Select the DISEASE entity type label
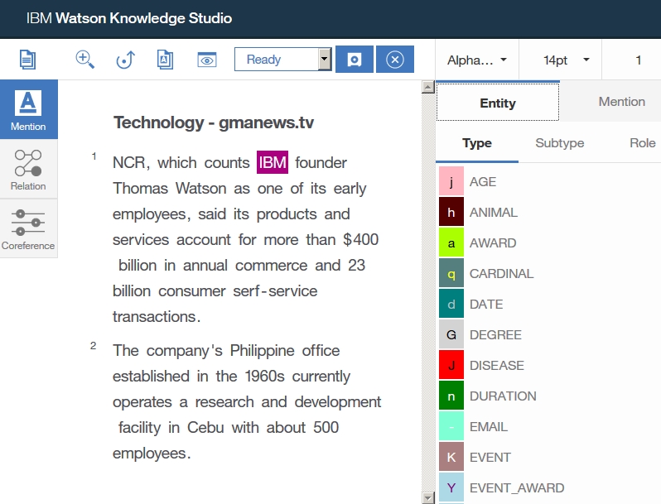661x504 pixels. 497,366
